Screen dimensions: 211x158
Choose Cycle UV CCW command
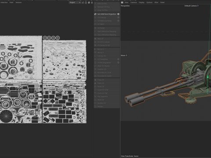pos(107,90)
